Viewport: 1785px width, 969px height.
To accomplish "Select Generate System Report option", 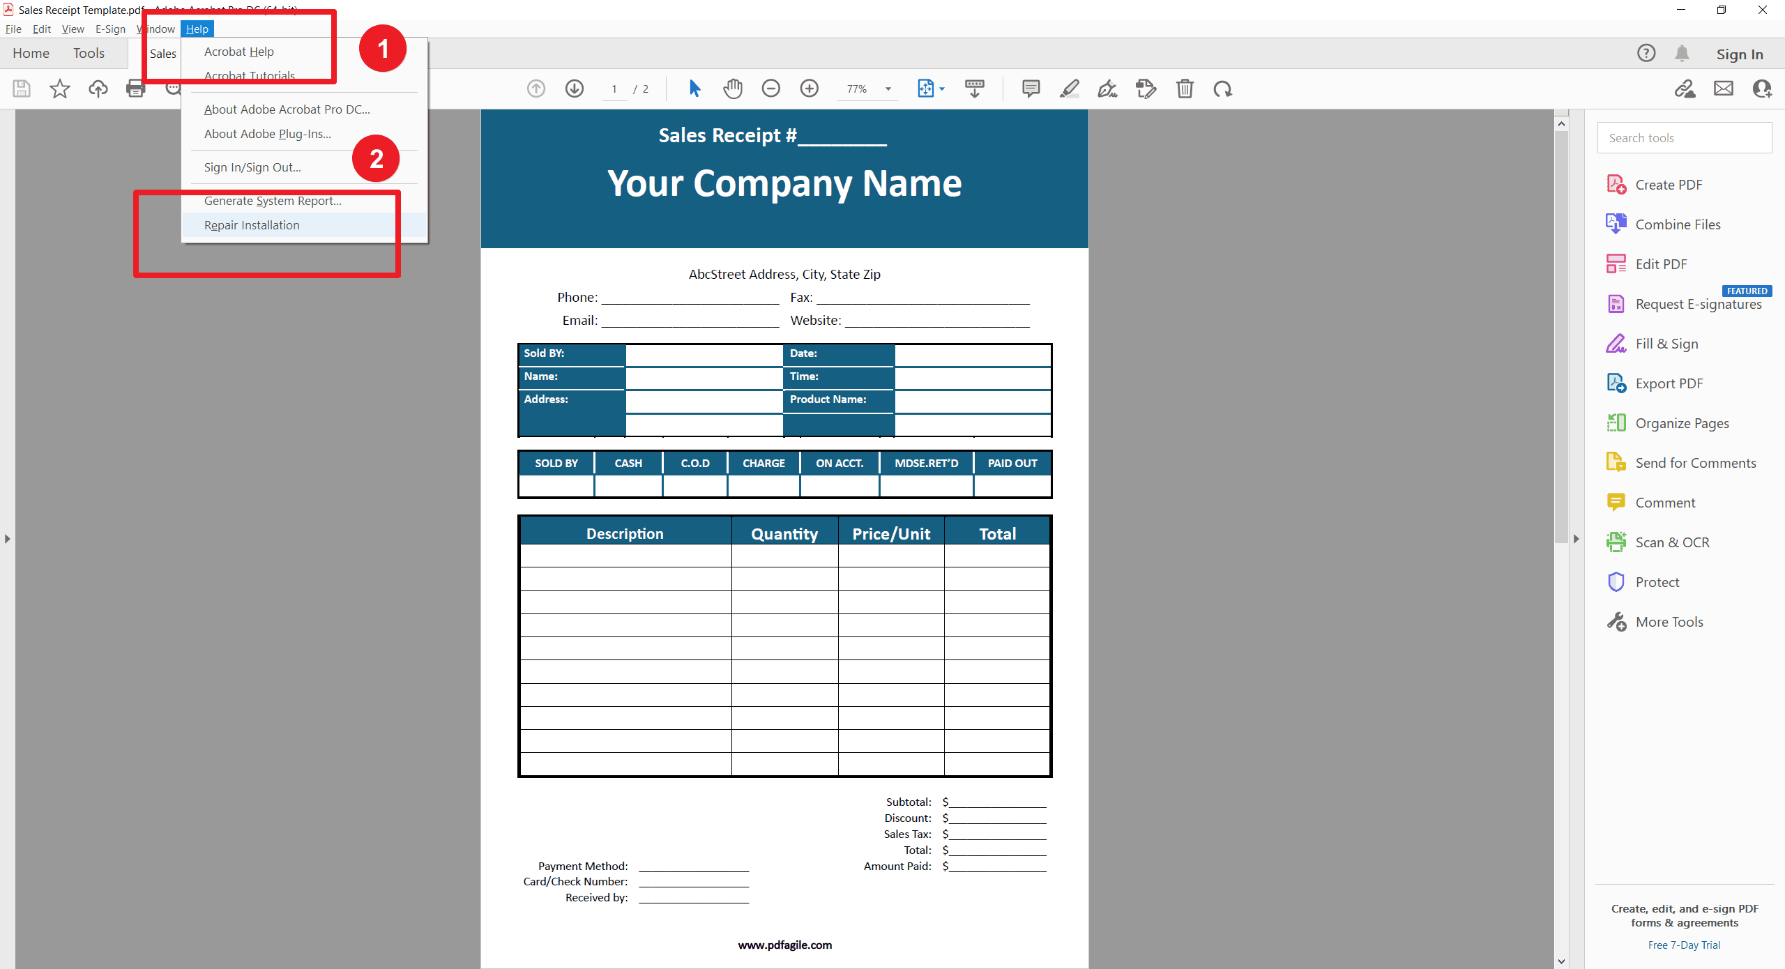I will coord(271,201).
